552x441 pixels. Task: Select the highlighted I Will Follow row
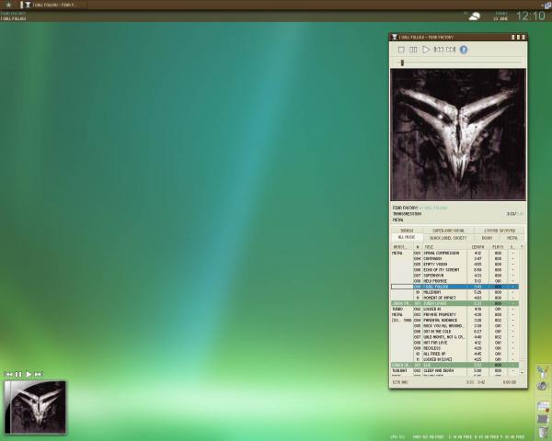454,287
